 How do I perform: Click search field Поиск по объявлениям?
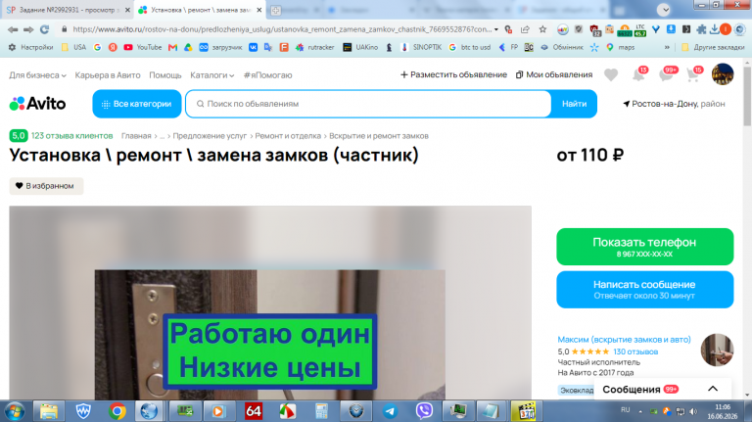(368, 104)
